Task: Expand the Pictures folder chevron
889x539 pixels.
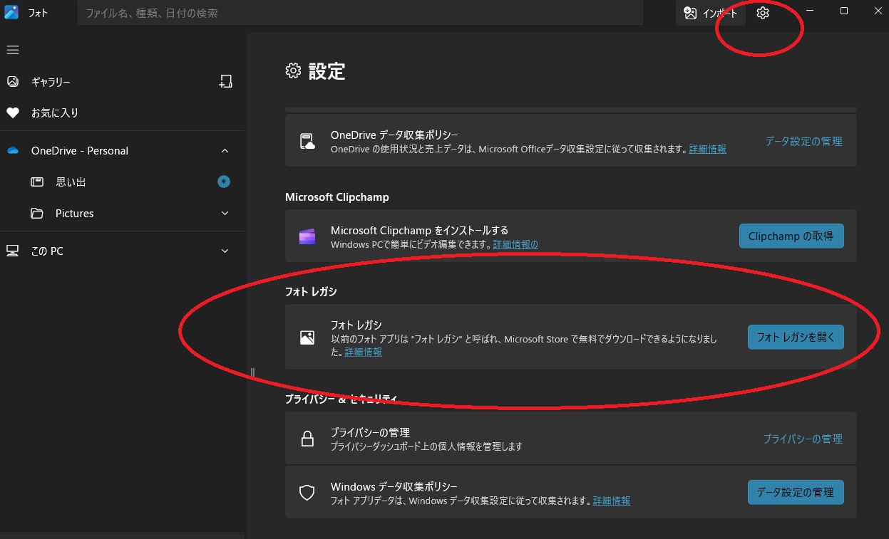Action: [x=225, y=214]
